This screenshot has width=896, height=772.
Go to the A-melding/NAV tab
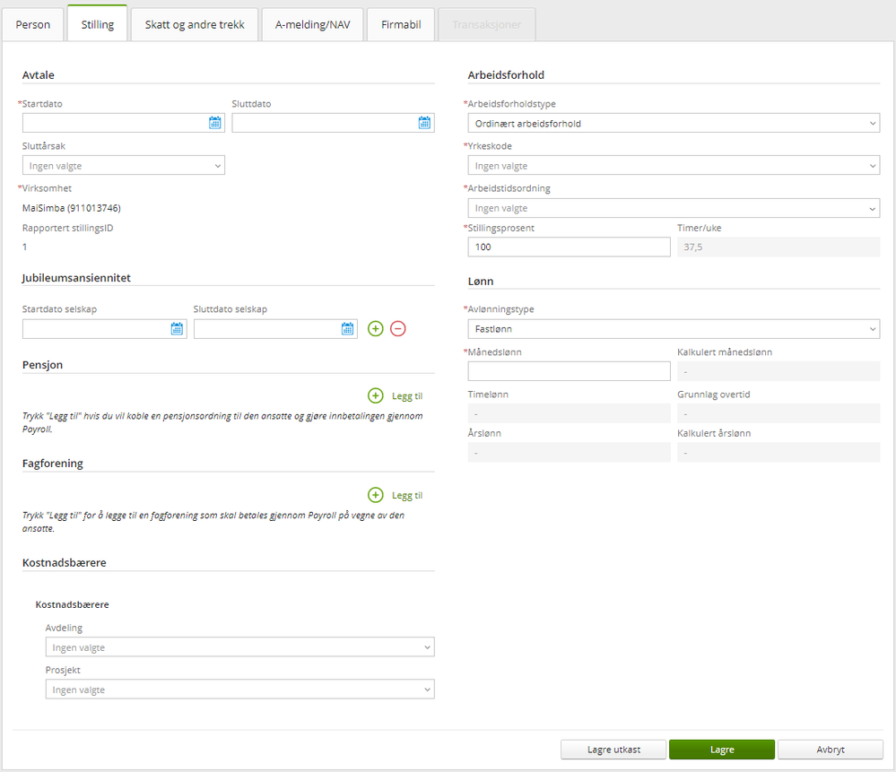point(313,24)
